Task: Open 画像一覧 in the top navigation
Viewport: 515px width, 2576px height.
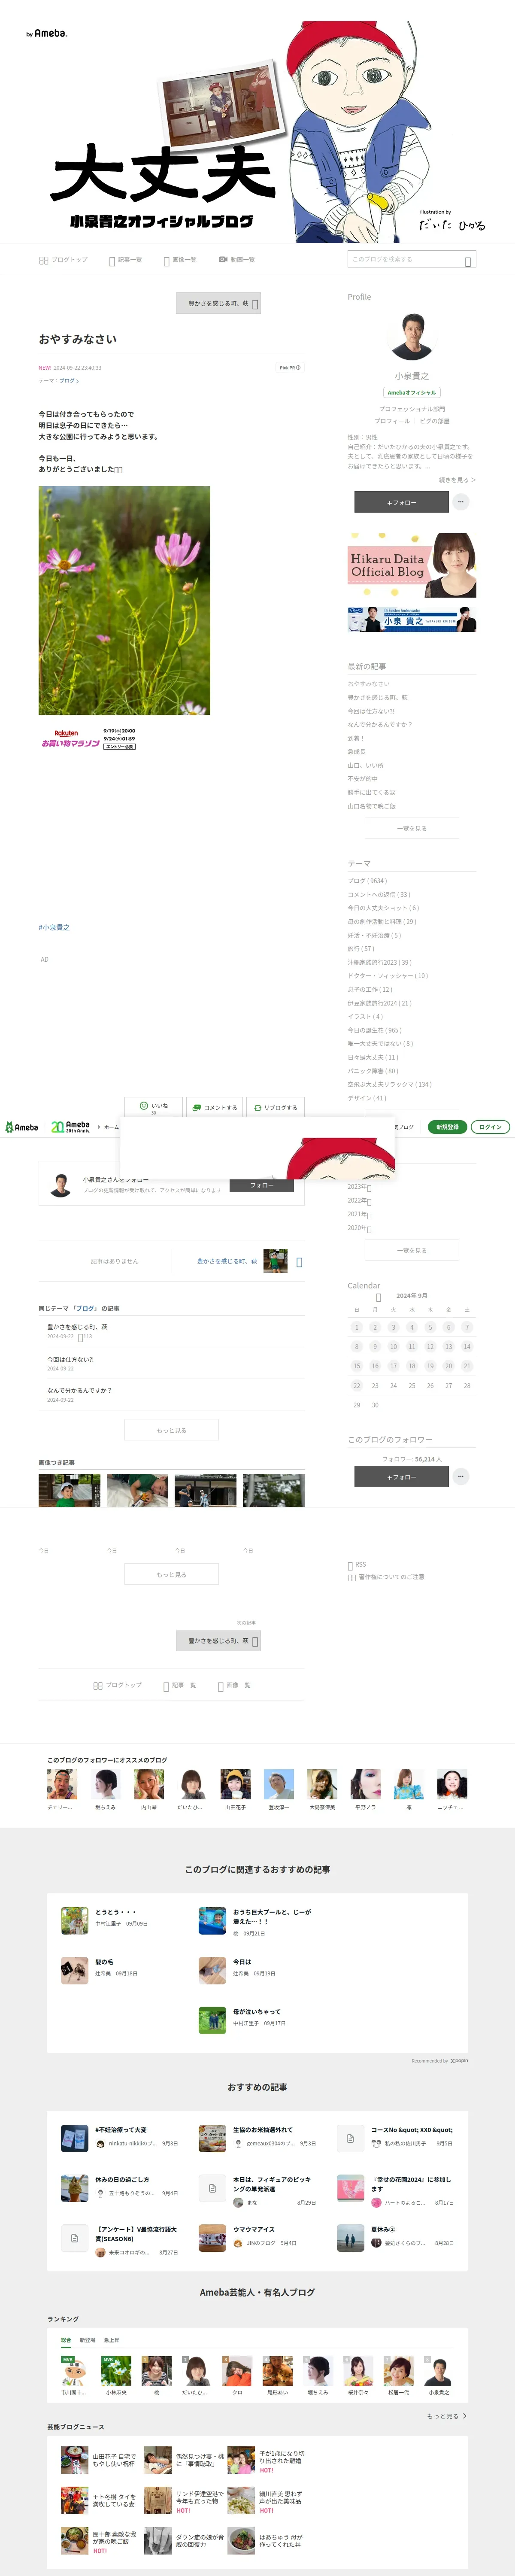Action: 180,260
